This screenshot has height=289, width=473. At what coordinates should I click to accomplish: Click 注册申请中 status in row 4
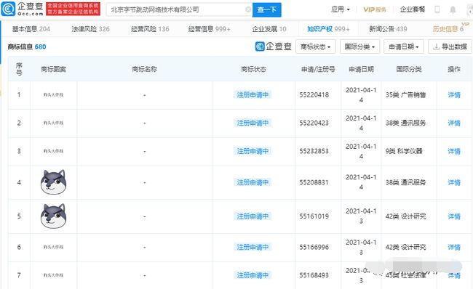253,182
